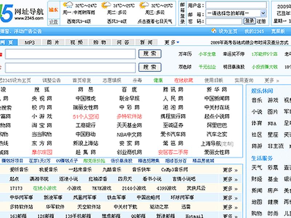This screenshot has height=218, width=291.
Task: Open the 注册 register link
Action: tap(261, 21)
